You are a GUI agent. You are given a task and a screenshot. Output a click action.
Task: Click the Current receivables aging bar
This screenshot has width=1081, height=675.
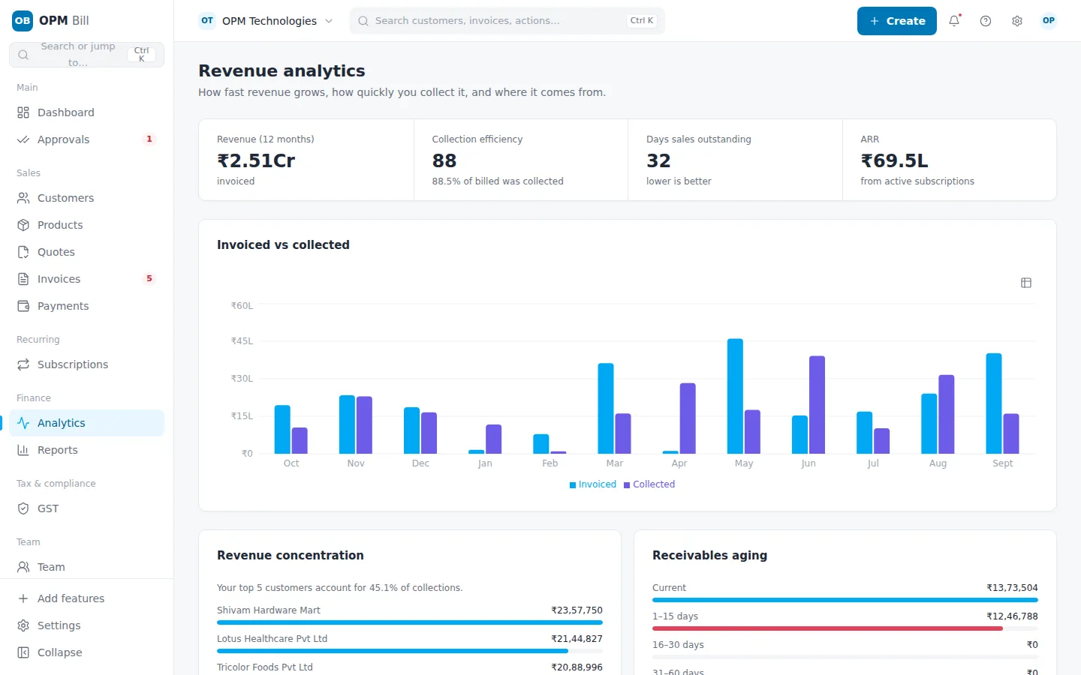pyautogui.click(x=845, y=600)
